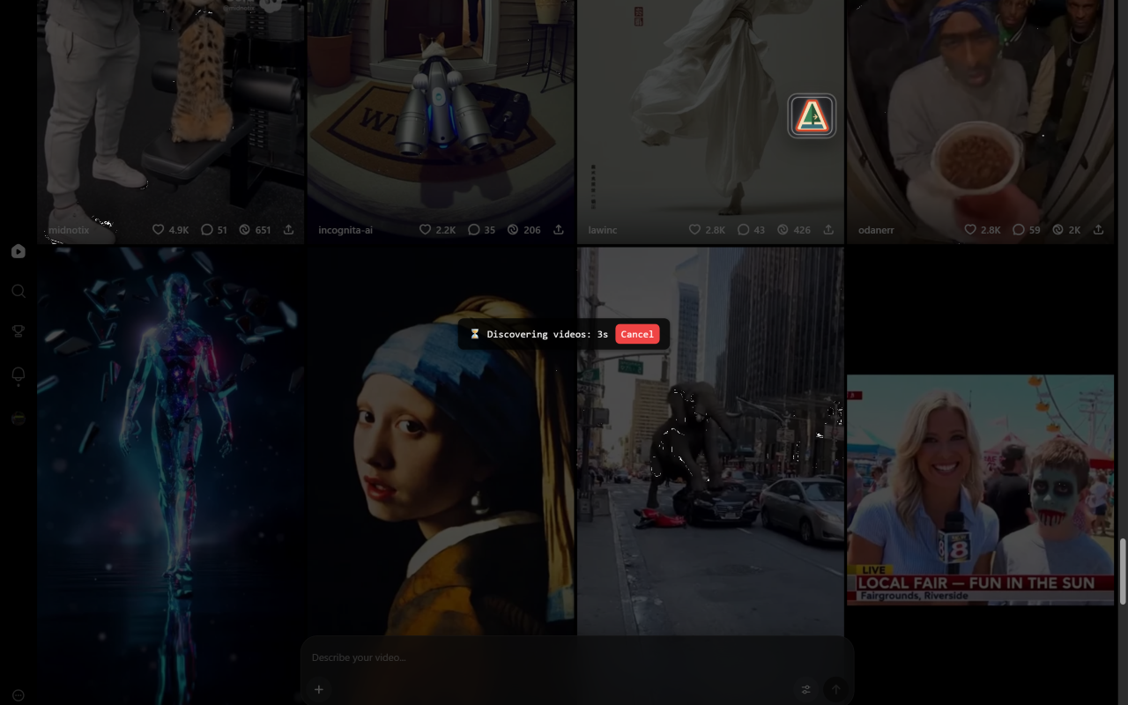Click the share icon on midnotix's video
This screenshot has height=705, width=1128.
pyautogui.click(x=289, y=229)
